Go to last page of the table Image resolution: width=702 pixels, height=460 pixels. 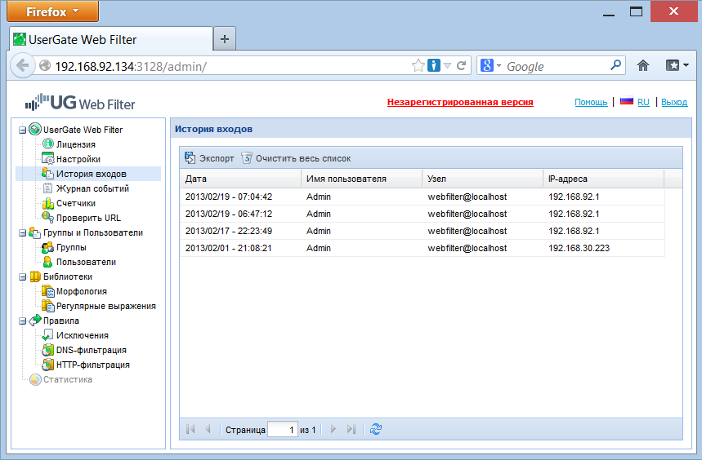(351, 429)
